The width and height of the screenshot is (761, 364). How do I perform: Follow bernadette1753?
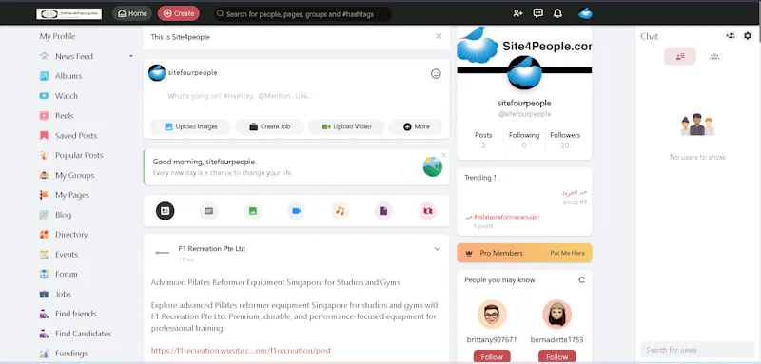click(556, 356)
